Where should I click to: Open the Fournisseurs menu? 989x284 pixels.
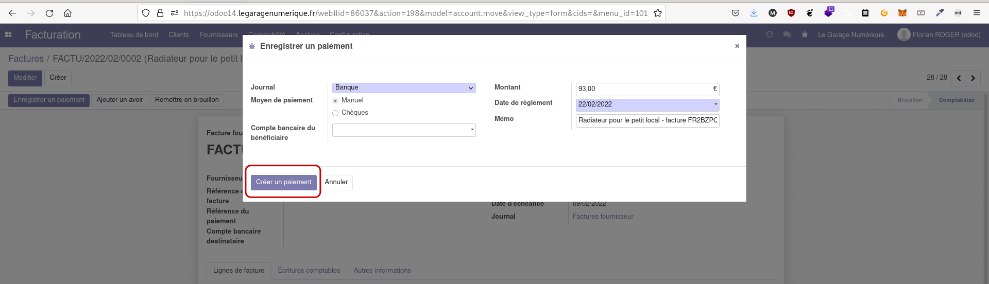coord(218,34)
